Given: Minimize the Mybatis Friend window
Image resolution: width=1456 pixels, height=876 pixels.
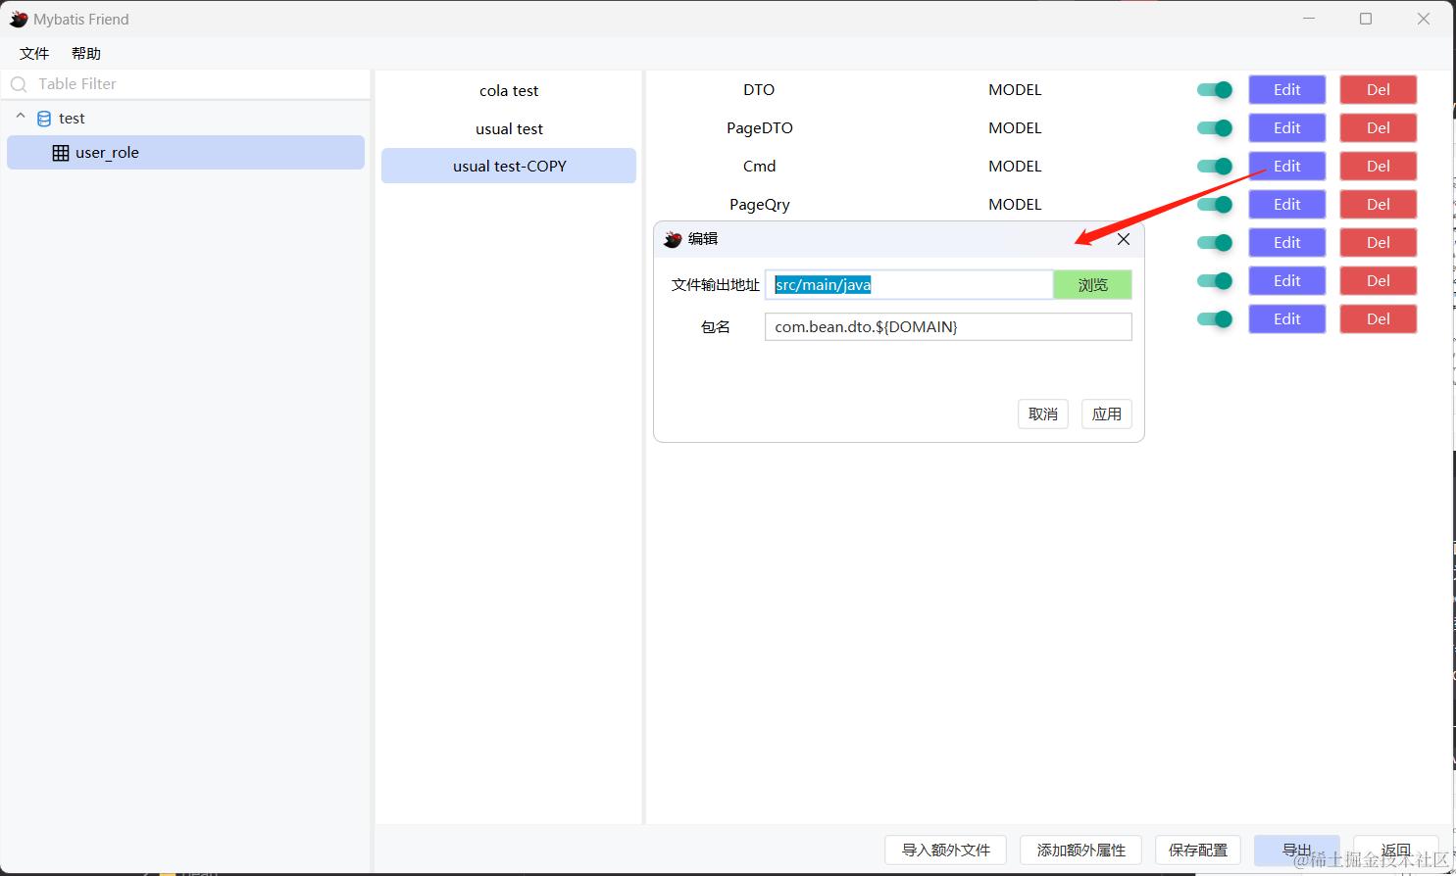Looking at the screenshot, I should click(x=1308, y=20).
